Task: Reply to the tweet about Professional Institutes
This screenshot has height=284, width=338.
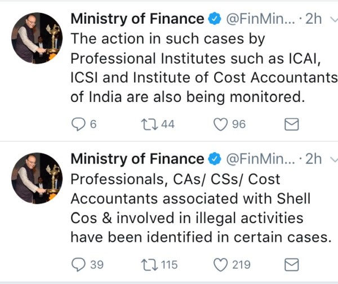Action: [x=78, y=124]
